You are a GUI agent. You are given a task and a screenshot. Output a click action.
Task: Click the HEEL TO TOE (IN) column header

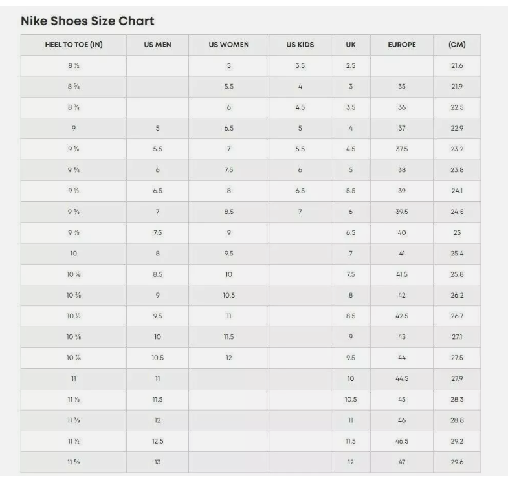tap(73, 45)
